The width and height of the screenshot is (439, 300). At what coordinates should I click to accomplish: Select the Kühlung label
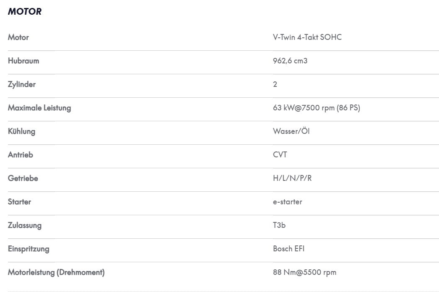coord(21,131)
